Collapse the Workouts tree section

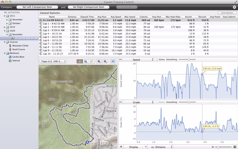tap(4, 53)
